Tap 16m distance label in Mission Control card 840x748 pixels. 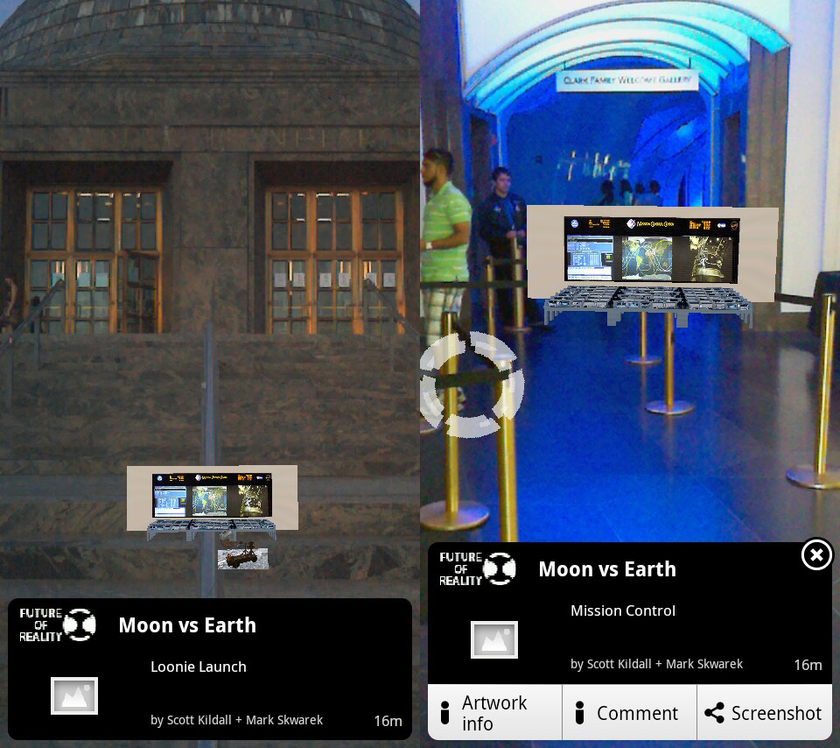(808, 665)
